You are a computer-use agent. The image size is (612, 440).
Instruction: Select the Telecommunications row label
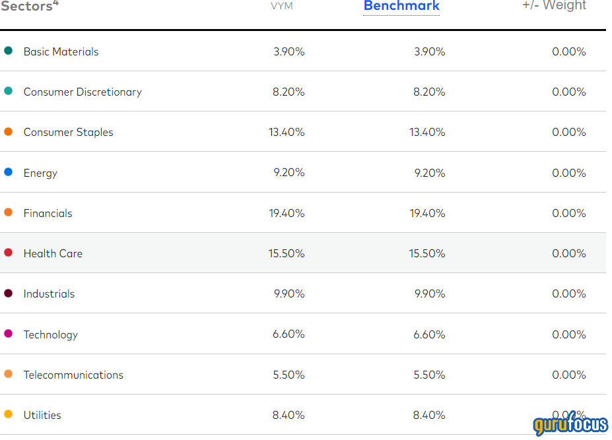[73, 375]
